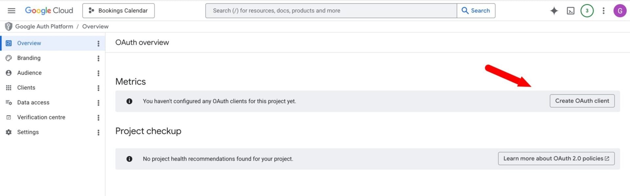
Task: Click the Clients grid icon
Action: click(9, 88)
